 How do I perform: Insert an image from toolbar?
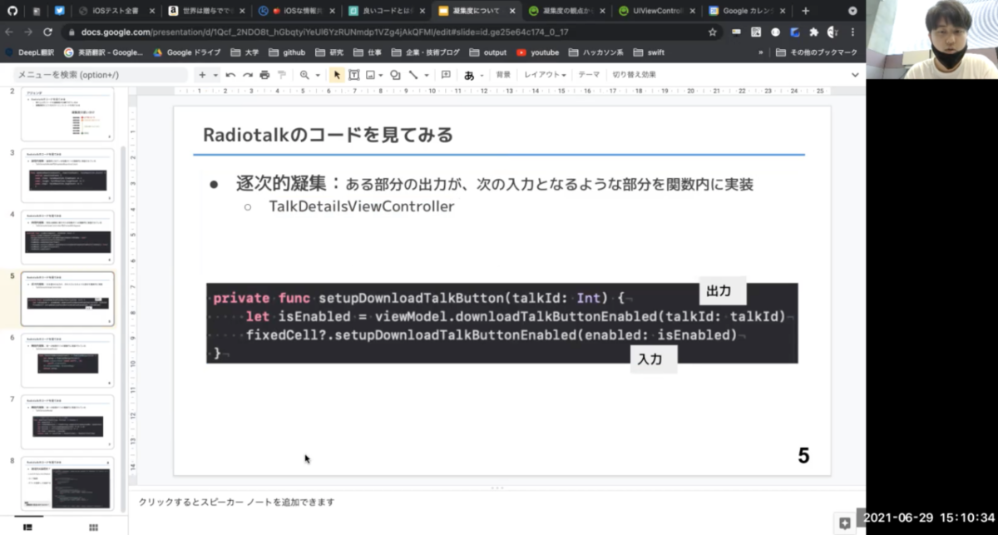370,75
